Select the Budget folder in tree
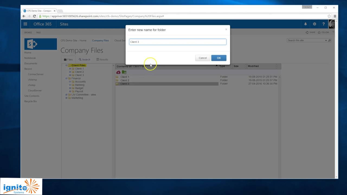347x195 pixels. pyautogui.click(x=79, y=88)
